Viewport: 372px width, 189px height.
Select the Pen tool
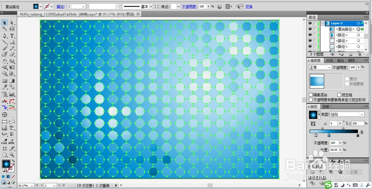coord(4,36)
